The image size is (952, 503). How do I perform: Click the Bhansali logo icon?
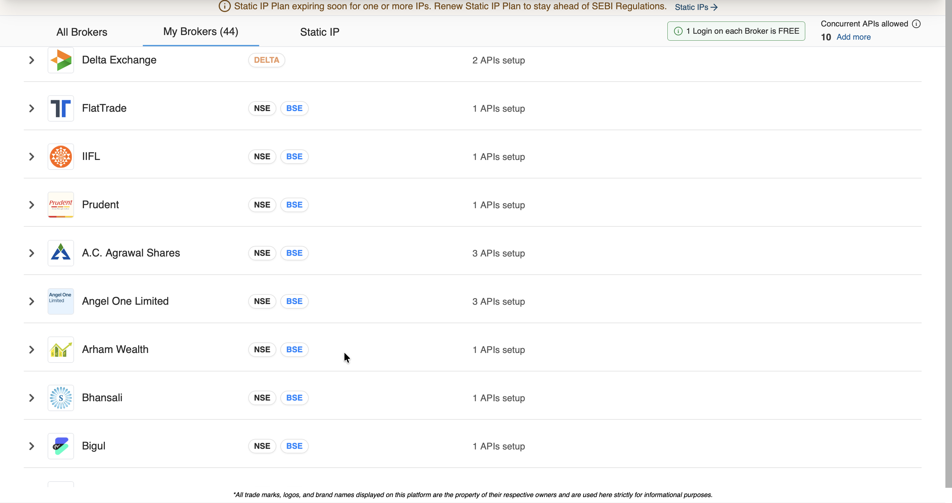[60, 398]
